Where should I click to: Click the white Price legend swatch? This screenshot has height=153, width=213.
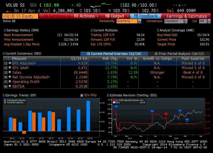[x=114, y=102]
